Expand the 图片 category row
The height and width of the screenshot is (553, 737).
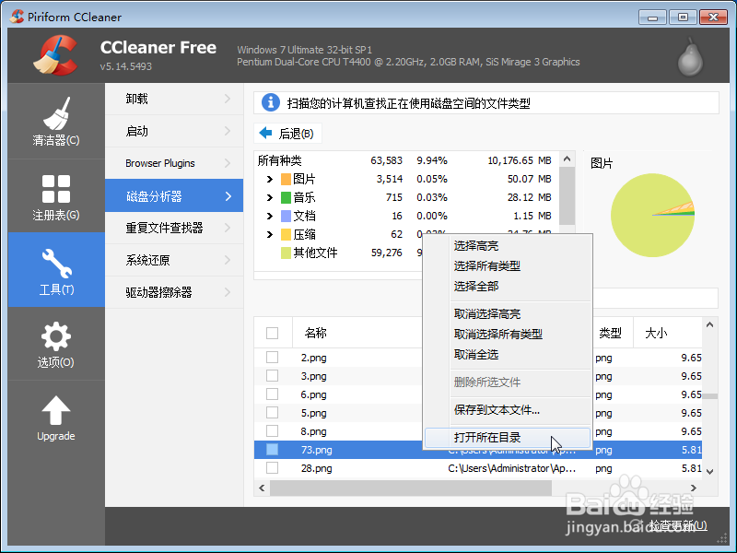pyautogui.click(x=269, y=179)
